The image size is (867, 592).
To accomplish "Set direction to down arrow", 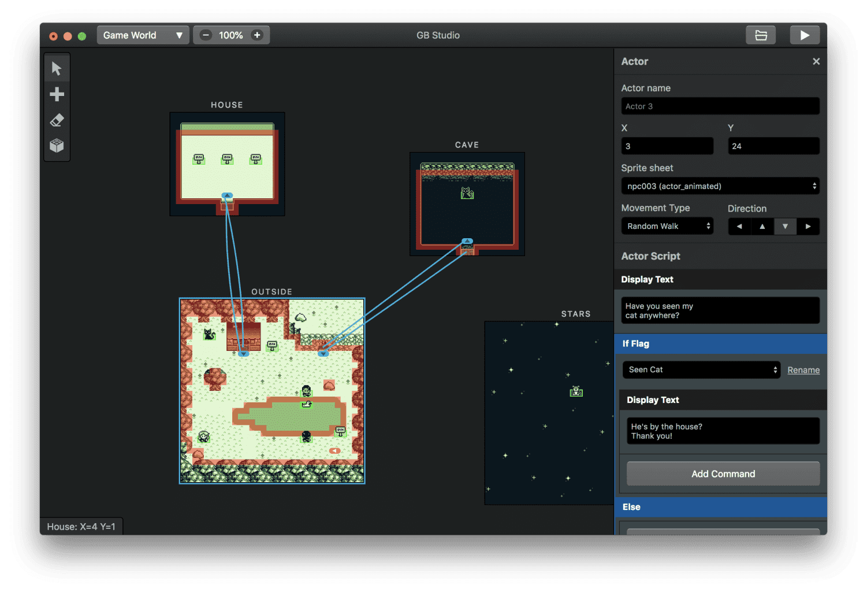I will (785, 227).
